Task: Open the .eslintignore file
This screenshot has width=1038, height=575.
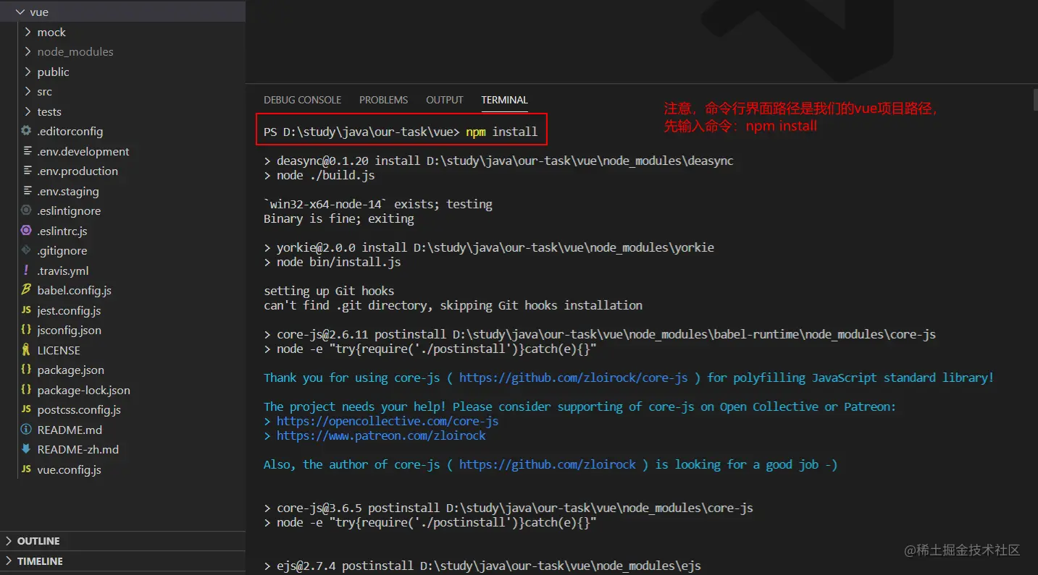Action: tap(68, 210)
